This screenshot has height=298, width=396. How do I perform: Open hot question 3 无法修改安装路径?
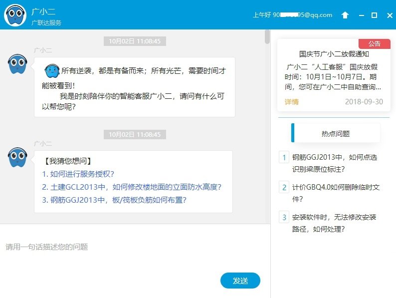coord(334,223)
